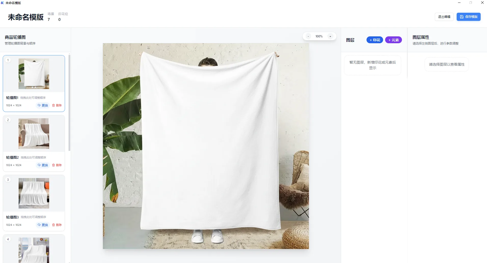
Task: Click the app logo in title bar
Action: pyautogui.click(x=2, y=3)
